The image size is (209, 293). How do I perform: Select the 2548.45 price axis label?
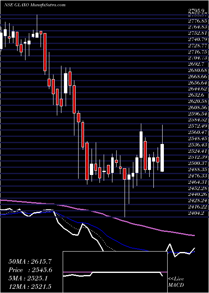tap(198, 139)
